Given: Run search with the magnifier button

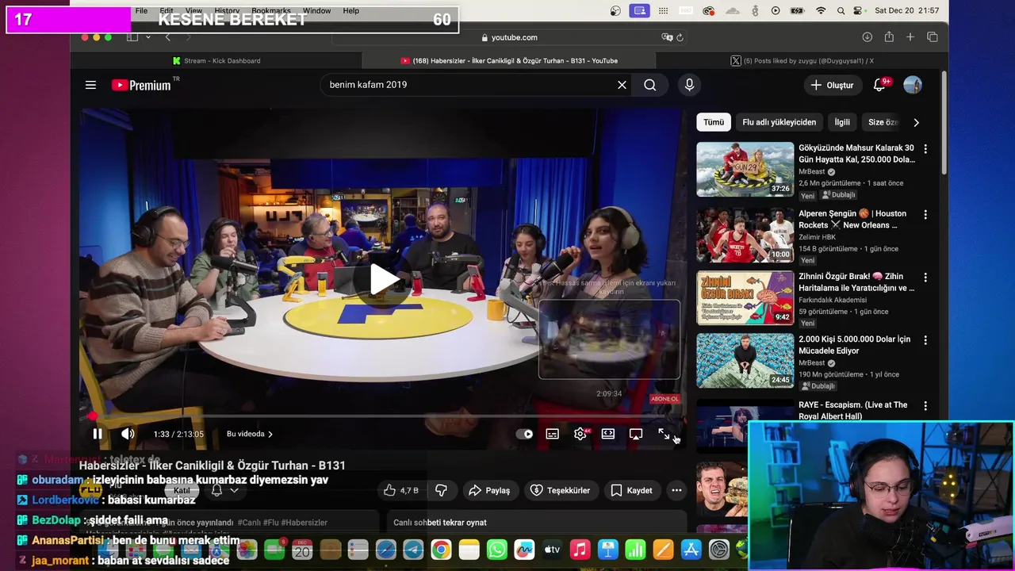Looking at the screenshot, I should click(x=650, y=85).
